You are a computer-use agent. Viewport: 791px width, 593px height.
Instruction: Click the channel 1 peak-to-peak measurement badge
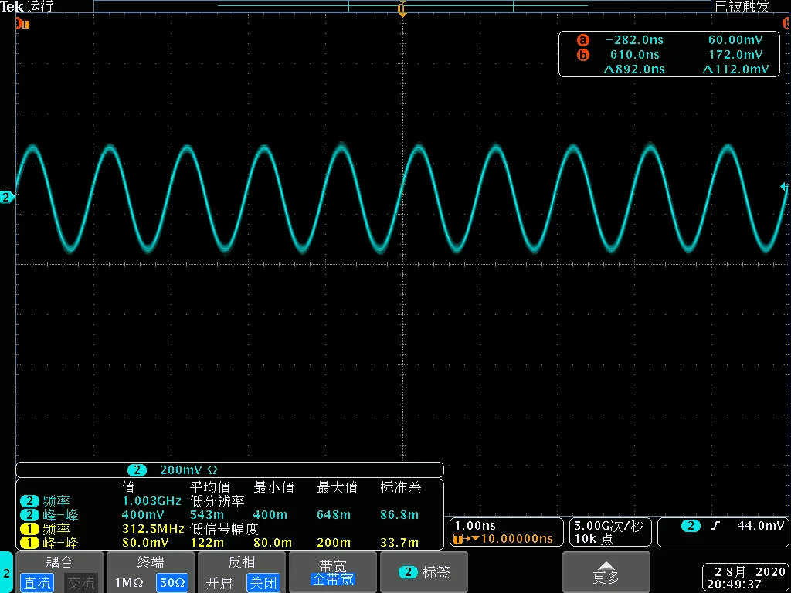(x=29, y=542)
